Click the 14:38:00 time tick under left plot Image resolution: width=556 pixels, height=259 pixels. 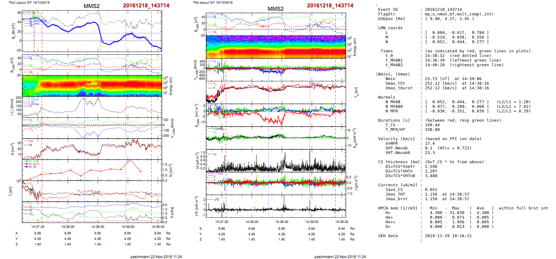[67, 227]
